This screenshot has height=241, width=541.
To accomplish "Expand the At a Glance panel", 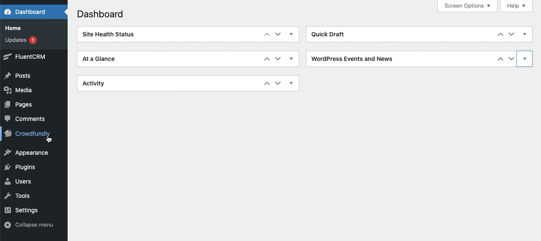I will (x=291, y=59).
